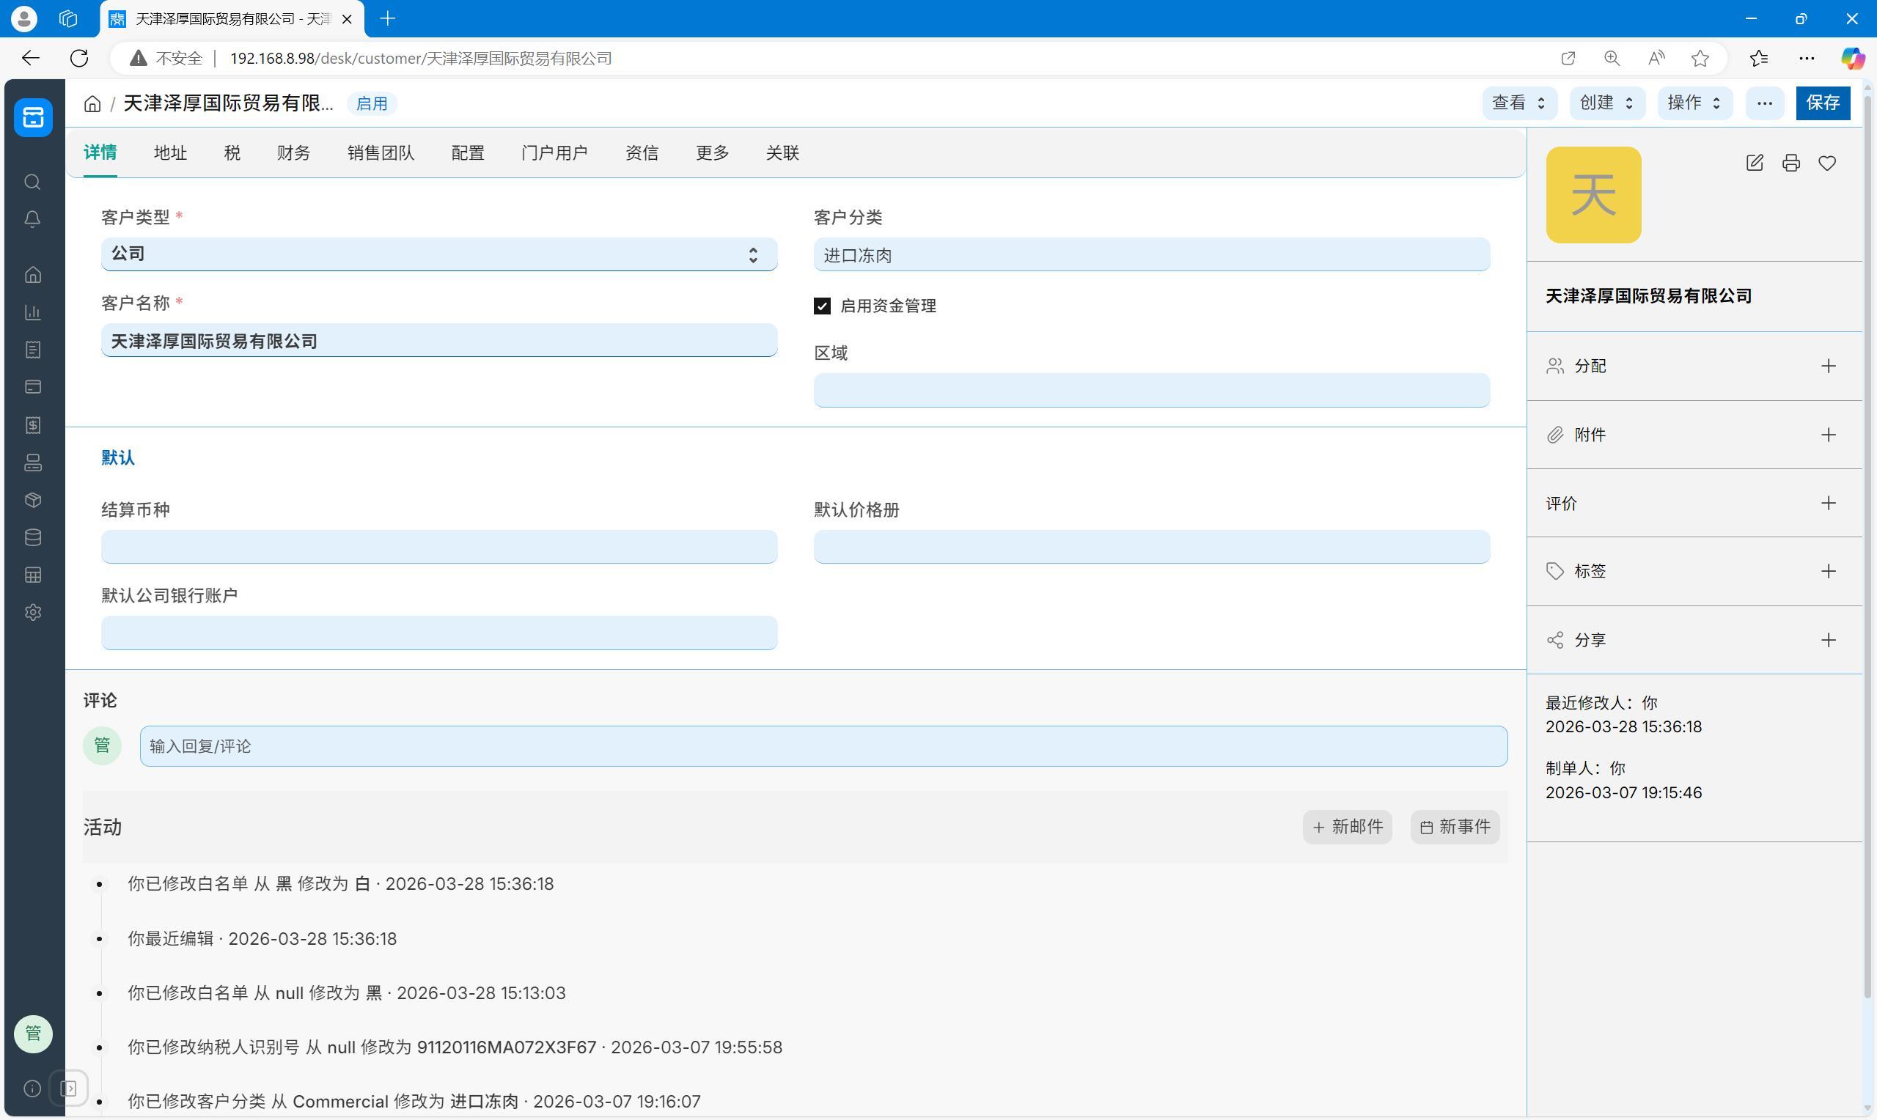The height and width of the screenshot is (1120, 1877).
Task: Click the yellow 天 customer avatar thumbnail
Action: click(x=1593, y=195)
